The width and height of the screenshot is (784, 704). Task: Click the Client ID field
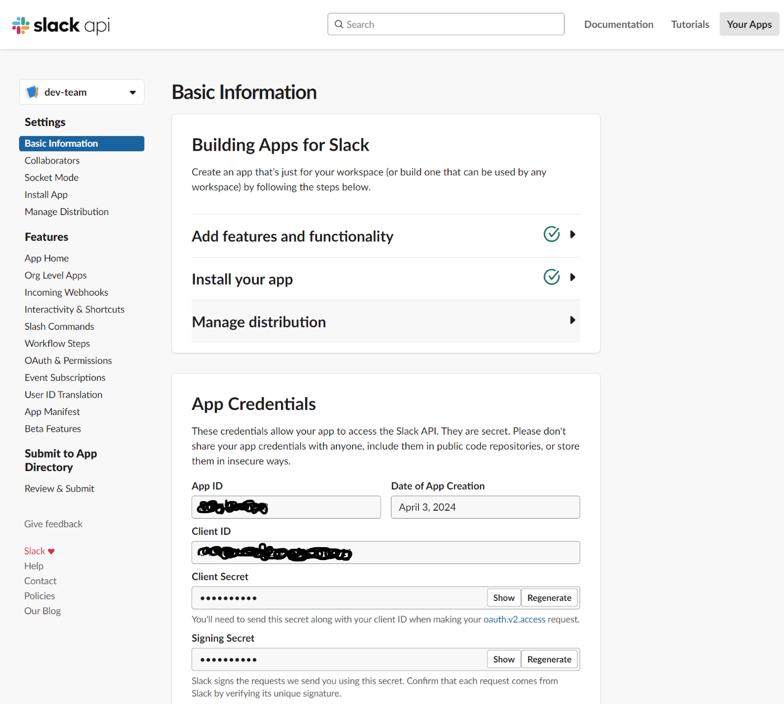coord(386,552)
